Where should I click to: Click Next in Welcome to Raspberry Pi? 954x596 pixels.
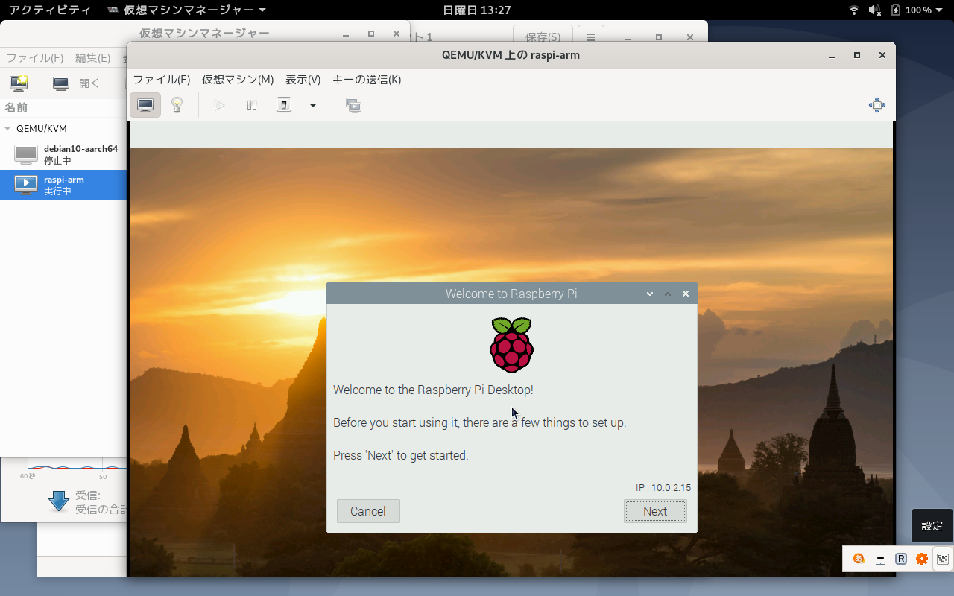pos(655,511)
